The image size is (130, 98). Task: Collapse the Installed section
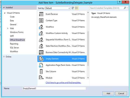point(4,7)
